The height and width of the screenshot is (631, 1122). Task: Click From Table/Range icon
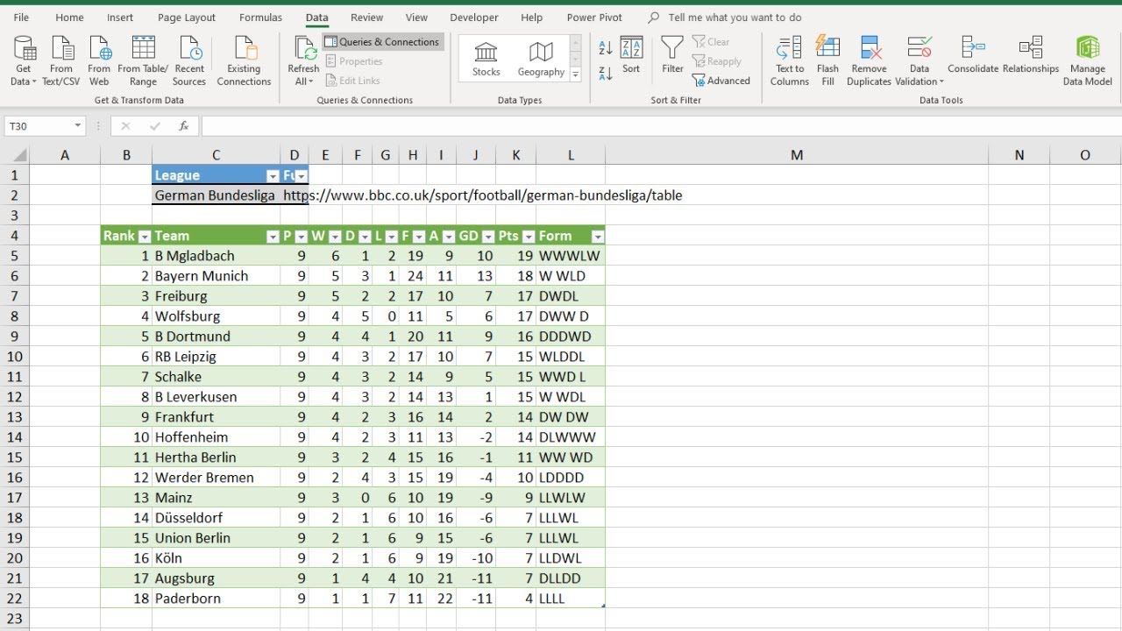point(143,61)
